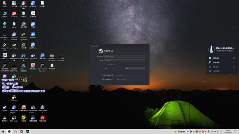The image size is (239, 134).
Task: Open the GeForce Experience shortcut
Action: [24, 36]
